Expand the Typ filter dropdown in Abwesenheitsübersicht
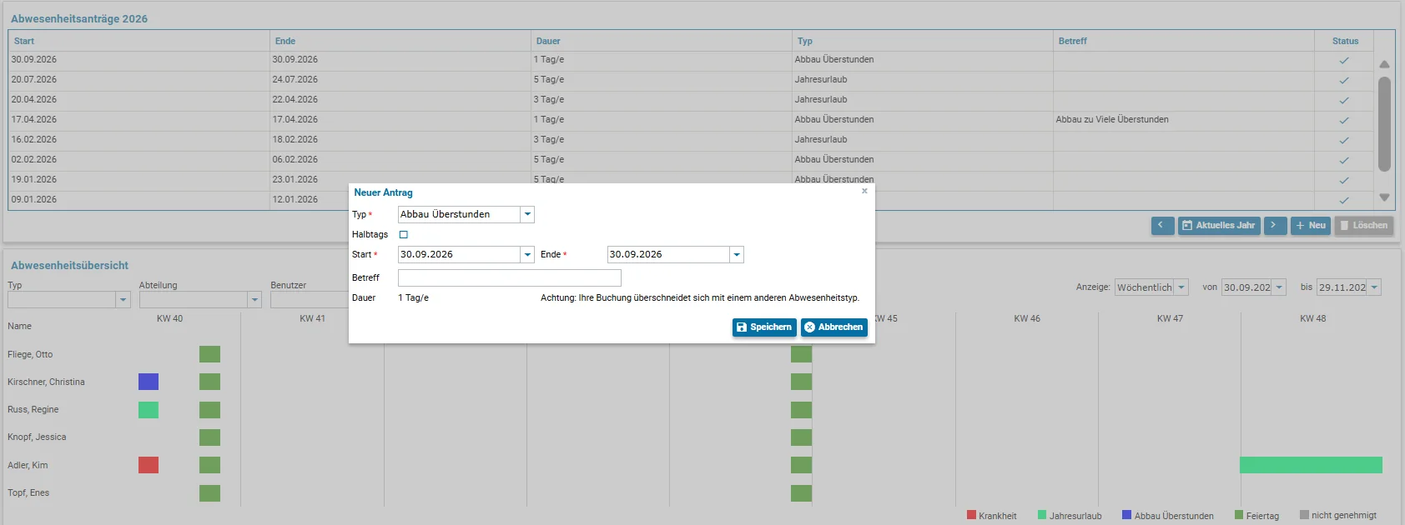This screenshot has height=525, width=1405. tap(123, 299)
